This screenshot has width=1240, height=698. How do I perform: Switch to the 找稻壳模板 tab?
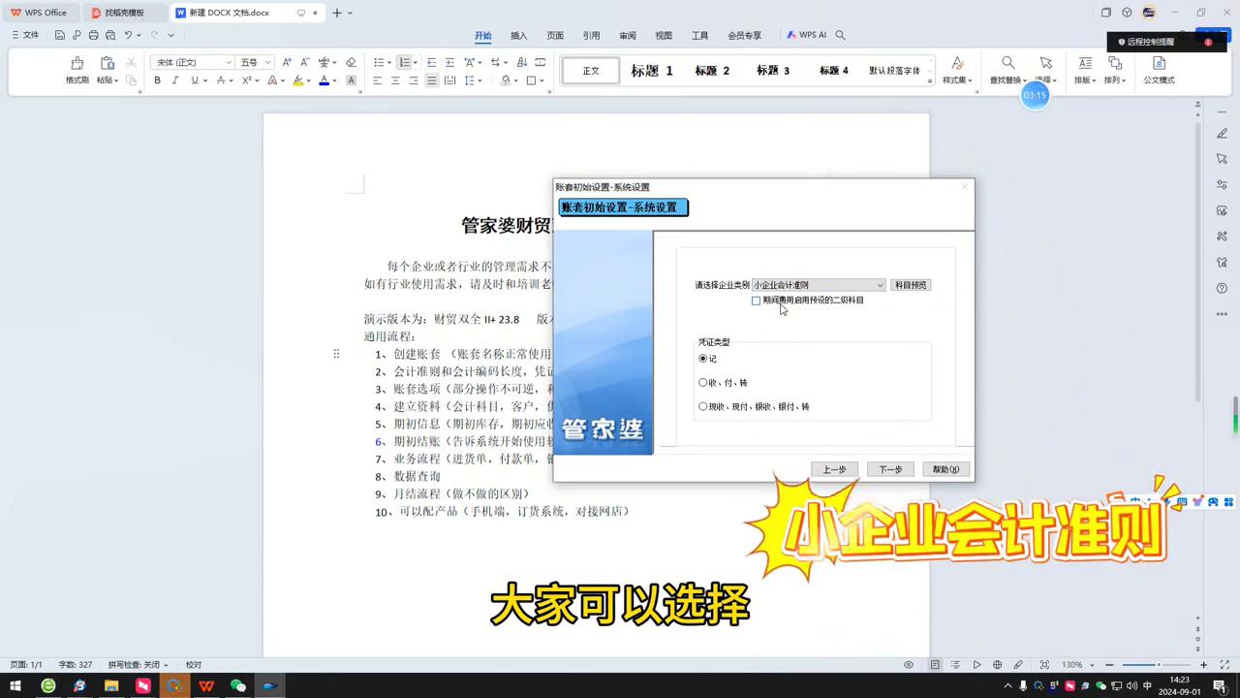click(x=124, y=13)
